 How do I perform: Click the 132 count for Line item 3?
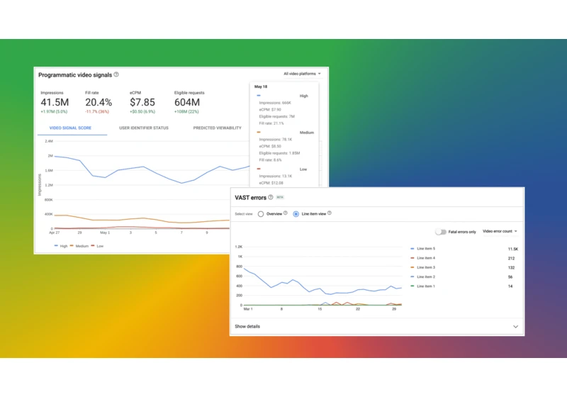coord(511,268)
